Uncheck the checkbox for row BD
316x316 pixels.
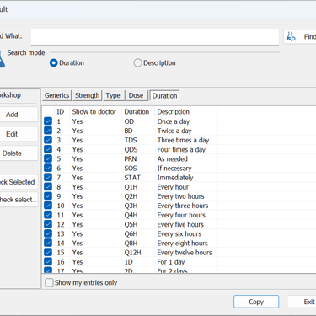(x=48, y=131)
